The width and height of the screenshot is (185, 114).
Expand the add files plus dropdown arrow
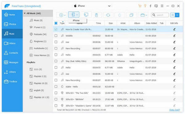tap(65, 15)
